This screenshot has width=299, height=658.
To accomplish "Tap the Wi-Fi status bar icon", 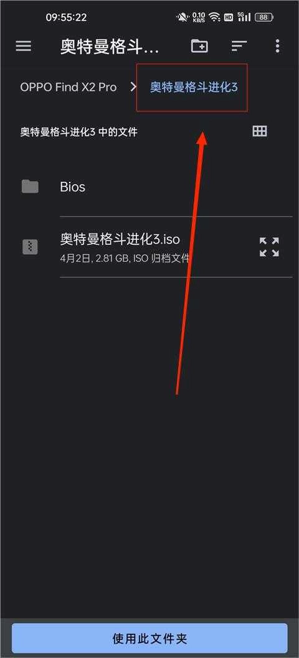I will (215, 17).
